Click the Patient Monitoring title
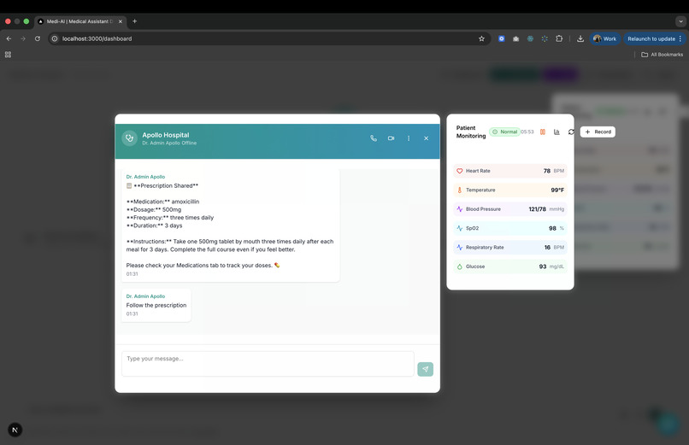The height and width of the screenshot is (445, 689). coord(471,132)
